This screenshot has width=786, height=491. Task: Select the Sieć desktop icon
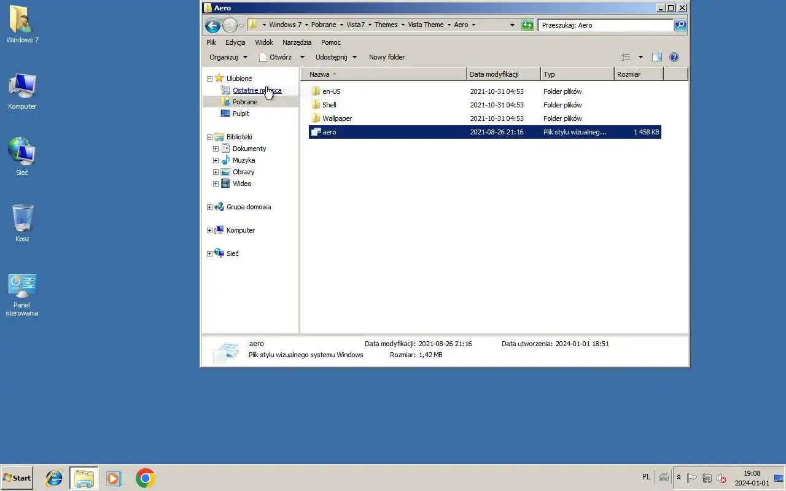pyautogui.click(x=22, y=157)
